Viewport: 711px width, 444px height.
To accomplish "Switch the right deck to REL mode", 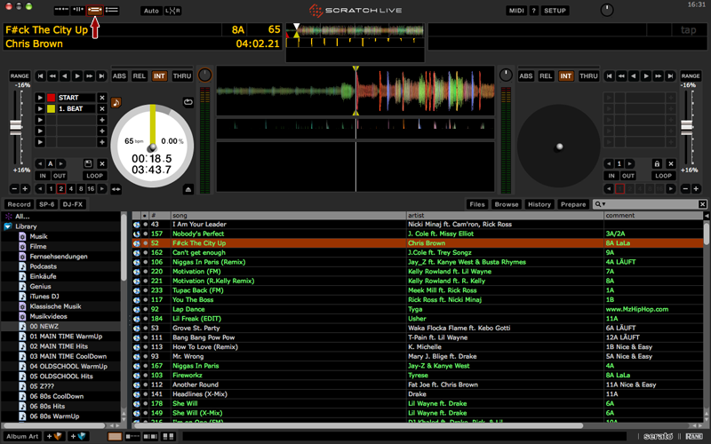I will click(546, 76).
